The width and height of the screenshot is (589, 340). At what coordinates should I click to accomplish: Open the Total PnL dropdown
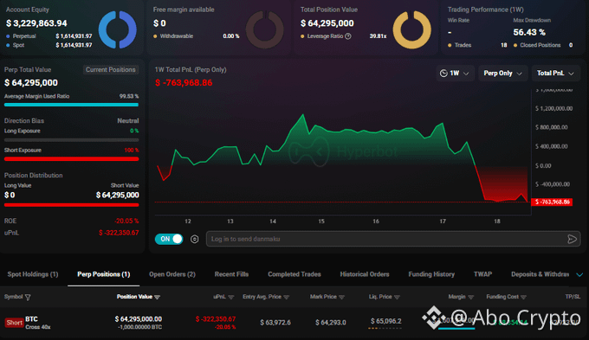555,74
